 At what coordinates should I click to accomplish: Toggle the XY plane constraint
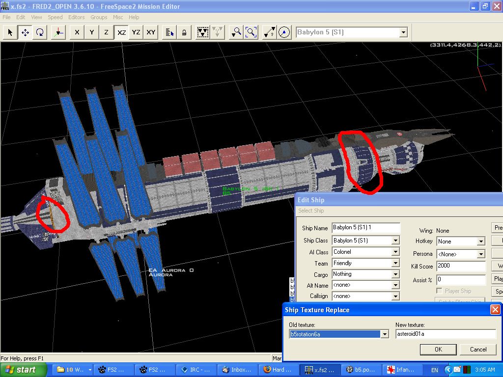(151, 32)
